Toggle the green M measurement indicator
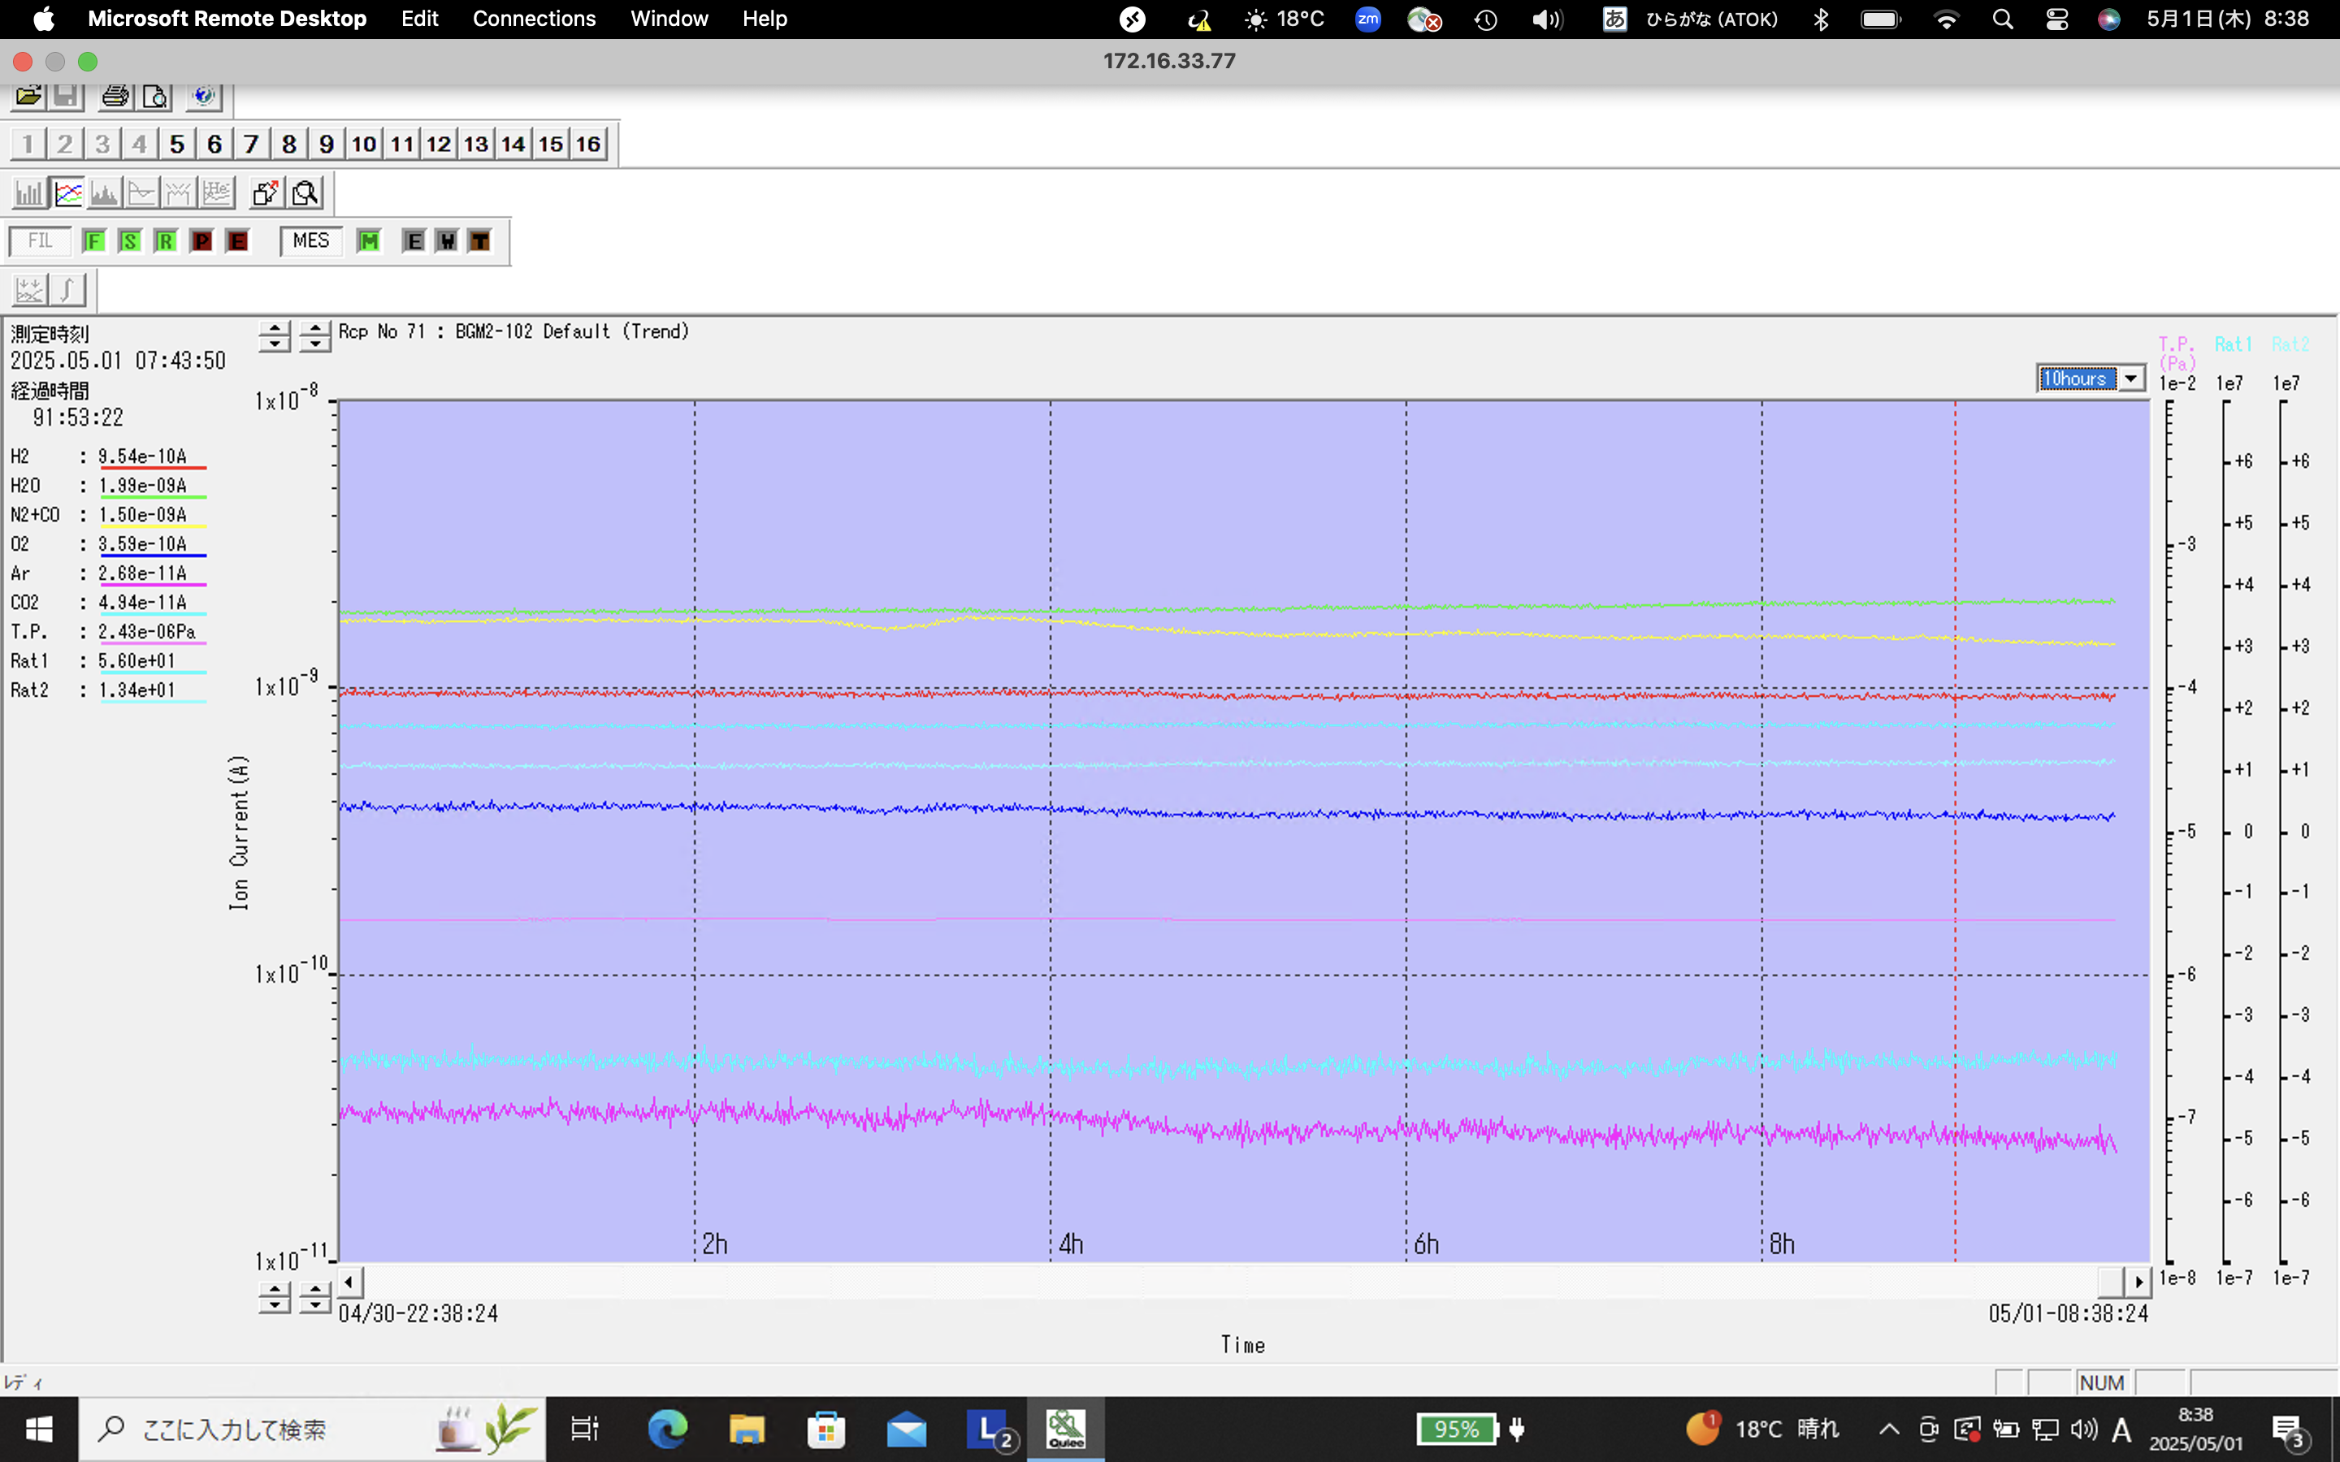This screenshot has width=2340, height=1462. [368, 240]
